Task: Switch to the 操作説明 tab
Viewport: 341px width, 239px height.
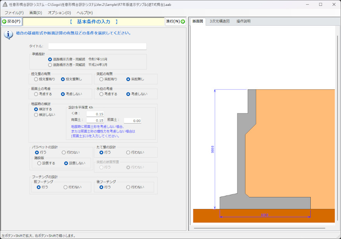Action: coord(244,21)
